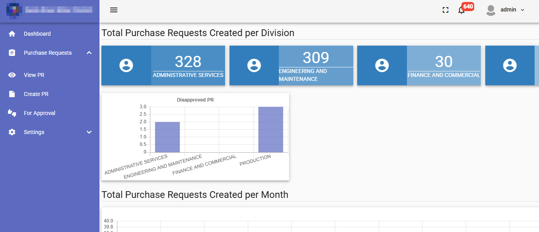The image size is (539, 232).
Task: Click the Engineering and Maintenance 309 card
Action: pos(291,65)
